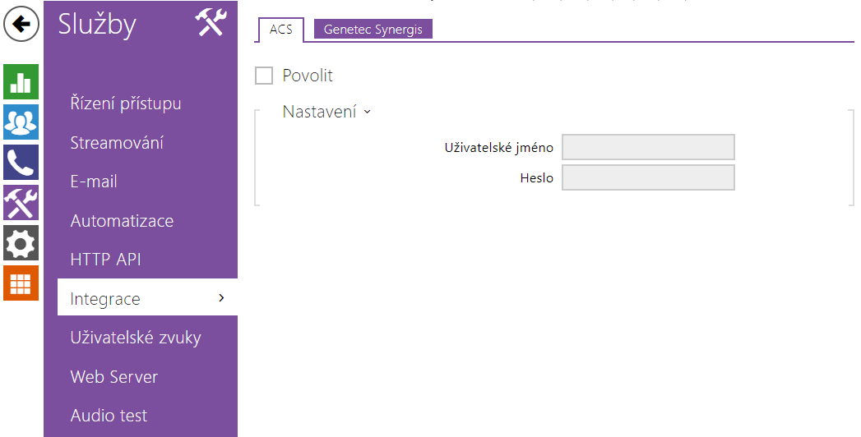This screenshot has width=861, height=437.
Task: Switch to the Genetec Synergis tab
Action: coord(373,29)
